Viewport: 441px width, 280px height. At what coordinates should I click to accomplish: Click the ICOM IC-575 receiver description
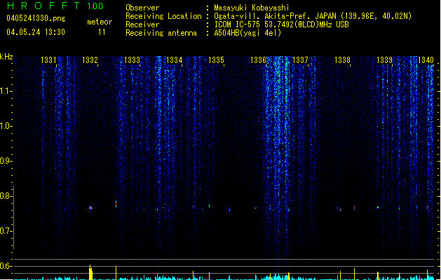click(282, 24)
